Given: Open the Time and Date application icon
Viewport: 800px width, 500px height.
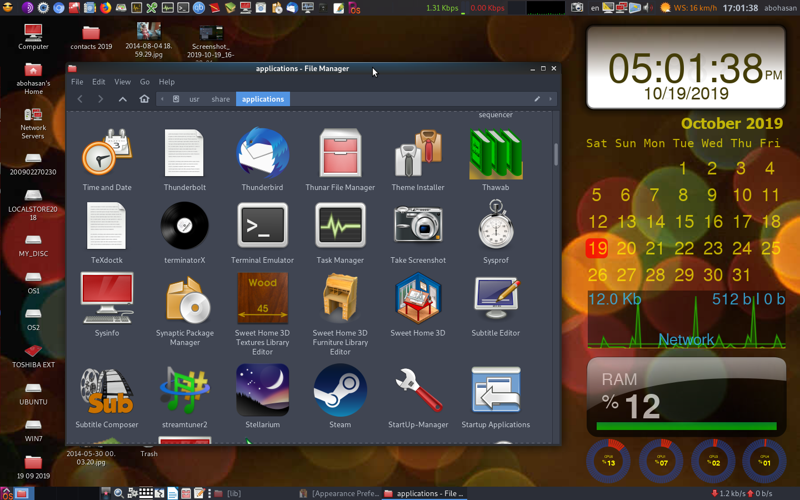Looking at the screenshot, I should (107, 154).
